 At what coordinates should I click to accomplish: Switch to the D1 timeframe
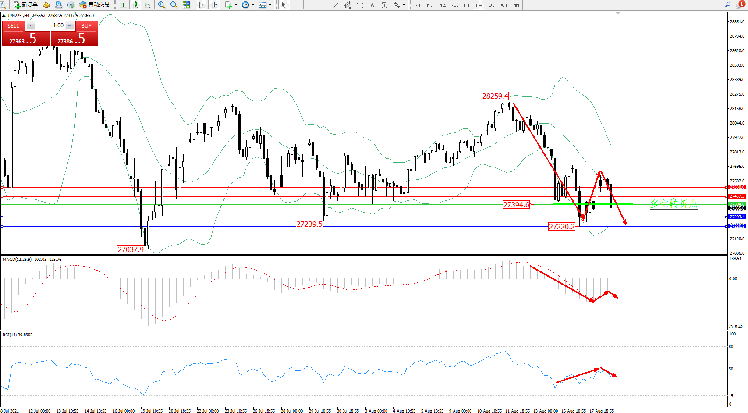click(x=491, y=5)
